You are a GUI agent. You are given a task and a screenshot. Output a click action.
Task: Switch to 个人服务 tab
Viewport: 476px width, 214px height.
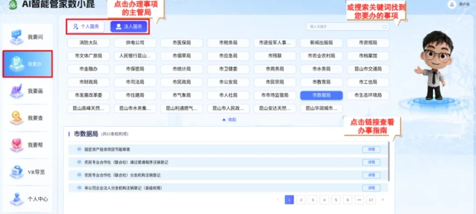tap(86, 27)
